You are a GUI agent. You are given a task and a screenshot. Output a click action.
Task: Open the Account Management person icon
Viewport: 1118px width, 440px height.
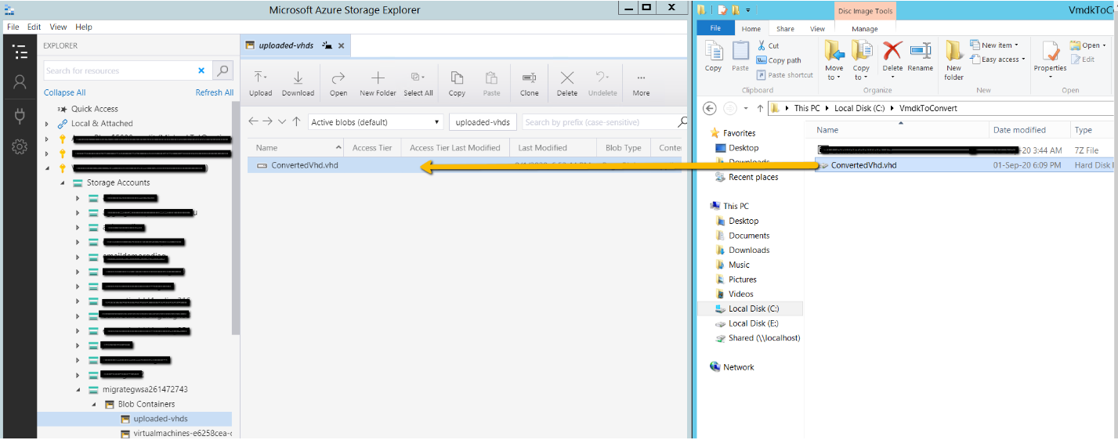[x=20, y=82]
